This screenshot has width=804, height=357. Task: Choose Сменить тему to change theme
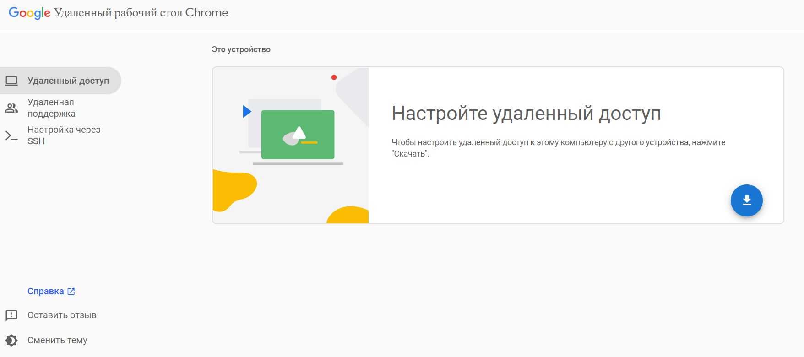(57, 340)
